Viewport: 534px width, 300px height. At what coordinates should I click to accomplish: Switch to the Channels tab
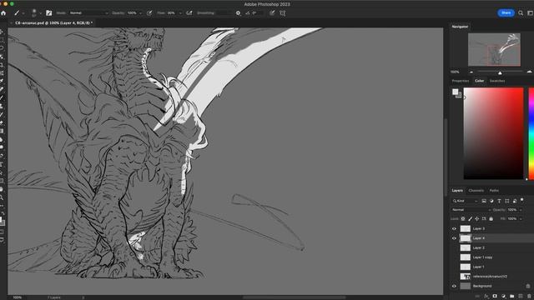coord(476,191)
